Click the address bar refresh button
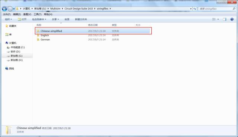 [x=195, y=9]
